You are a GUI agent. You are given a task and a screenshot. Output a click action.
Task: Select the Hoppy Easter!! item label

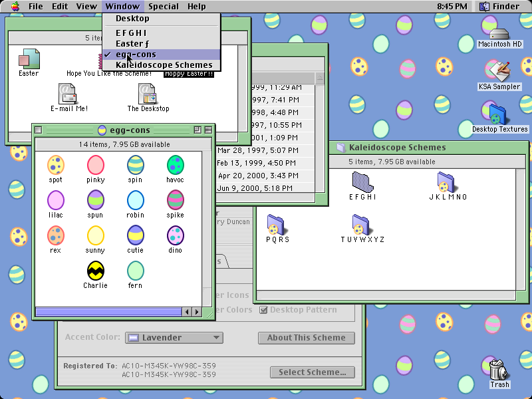(x=189, y=74)
